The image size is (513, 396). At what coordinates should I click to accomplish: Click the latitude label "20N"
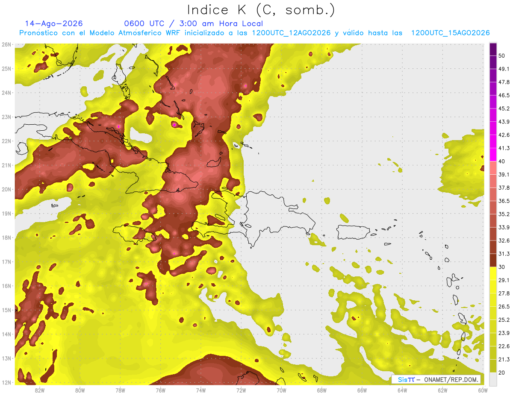(x=6, y=189)
